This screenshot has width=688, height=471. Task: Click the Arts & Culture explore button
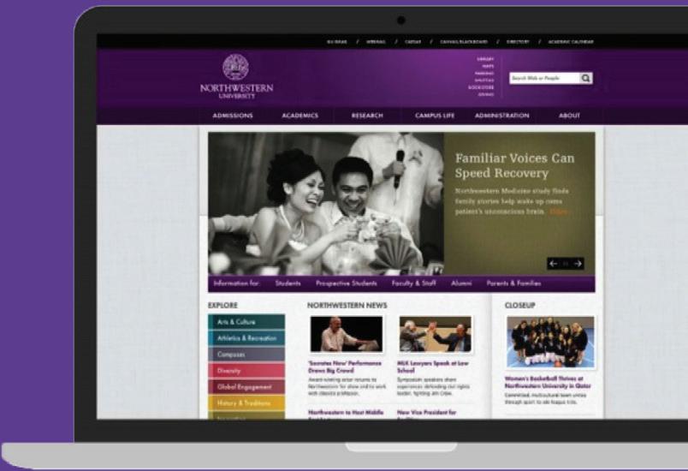pyautogui.click(x=246, y=322)
